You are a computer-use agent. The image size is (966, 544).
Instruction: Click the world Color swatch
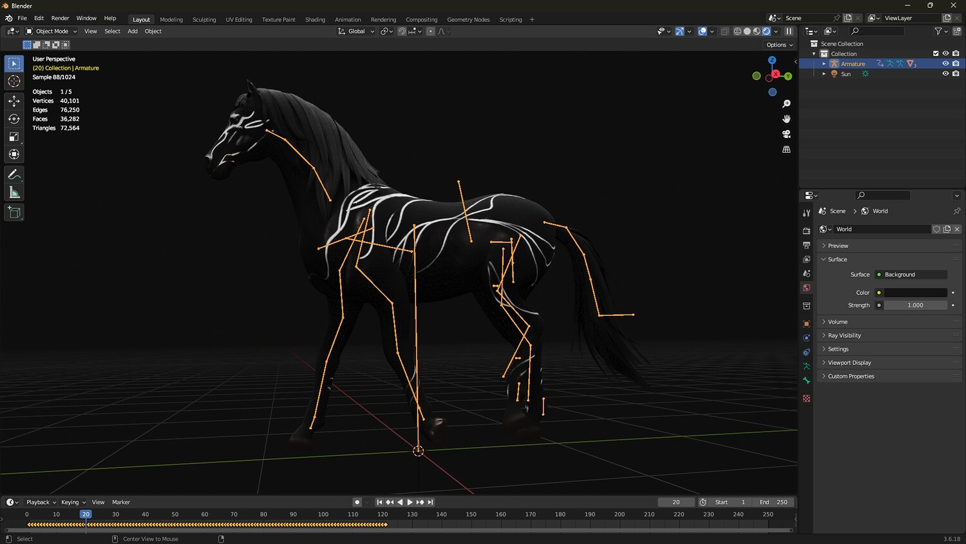pyautogui.click(x=915, y=293)
